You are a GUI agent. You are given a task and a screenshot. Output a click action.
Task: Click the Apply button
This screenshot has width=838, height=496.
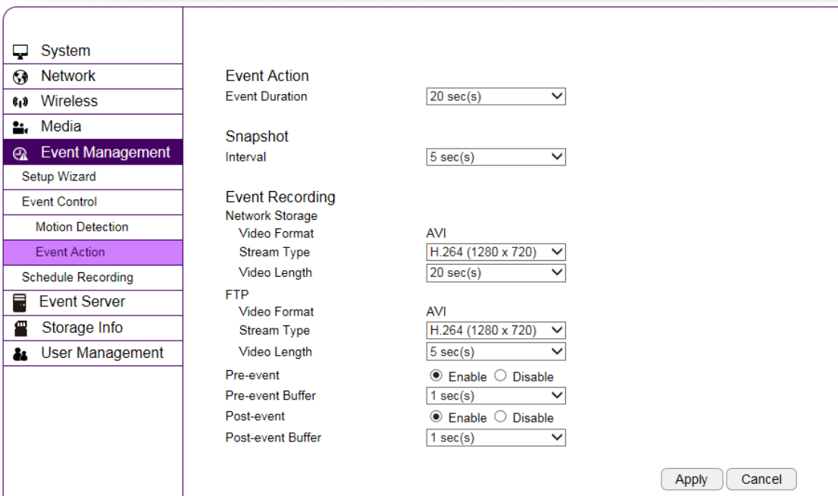692,479
